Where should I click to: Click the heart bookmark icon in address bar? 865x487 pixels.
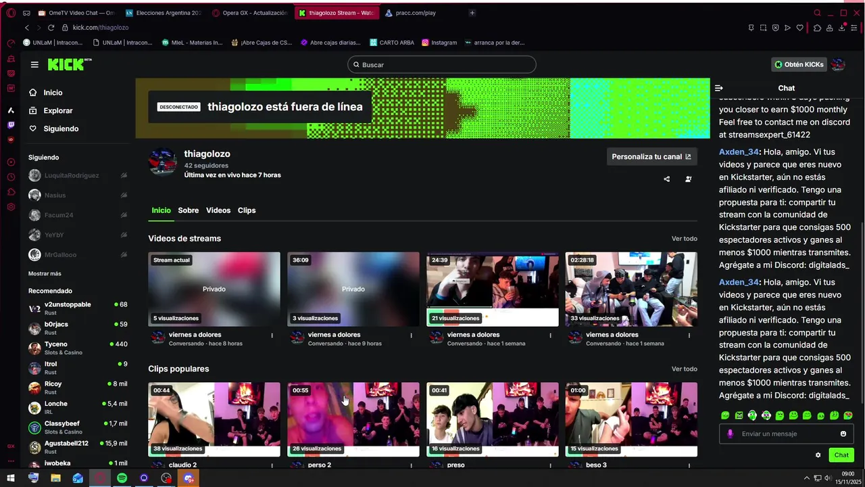(x=800, y=28)
